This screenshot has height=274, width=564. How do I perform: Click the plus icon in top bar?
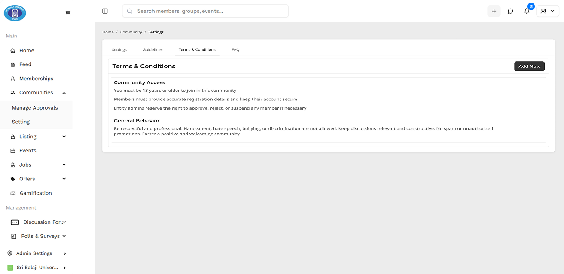pos(494,11)
